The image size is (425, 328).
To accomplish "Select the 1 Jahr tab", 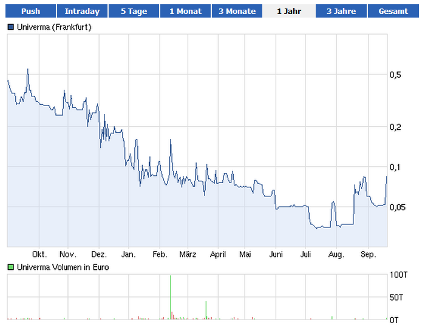I will (289, 11).
